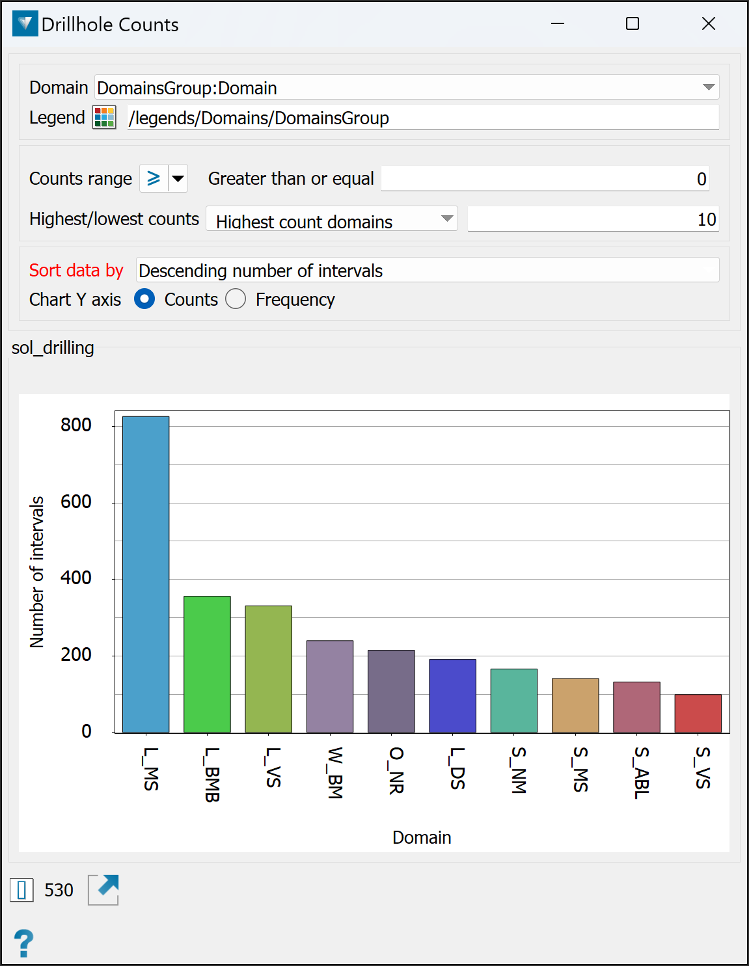Viewport: 749px width, 966px height.
Task: Click the legend path text field
Action: (x=423, y=118)
